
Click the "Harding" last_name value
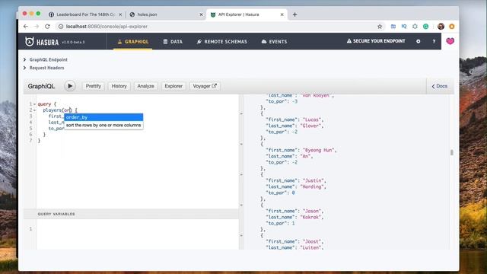(313, 186)
